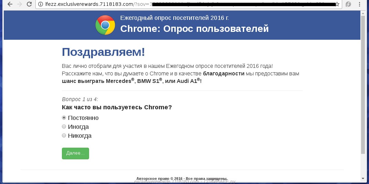Viewport: 369px width, 184px height.
Task: Click the "Авторское право © 2016" footer text
Action: [182, 178]
